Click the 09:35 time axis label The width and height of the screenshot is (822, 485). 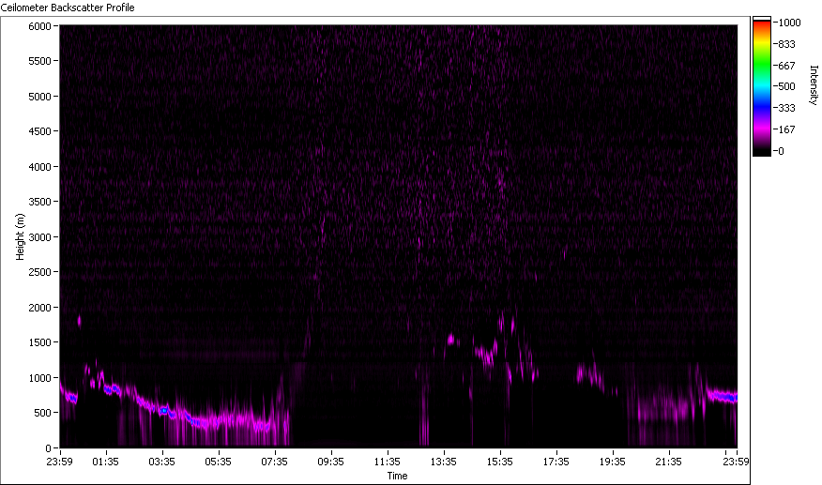[x=331, y=462]
